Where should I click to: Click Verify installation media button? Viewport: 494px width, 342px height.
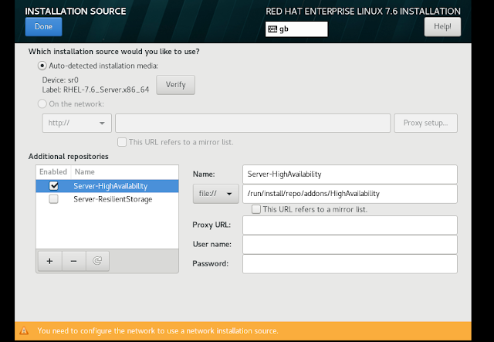[x=175, y=85]
